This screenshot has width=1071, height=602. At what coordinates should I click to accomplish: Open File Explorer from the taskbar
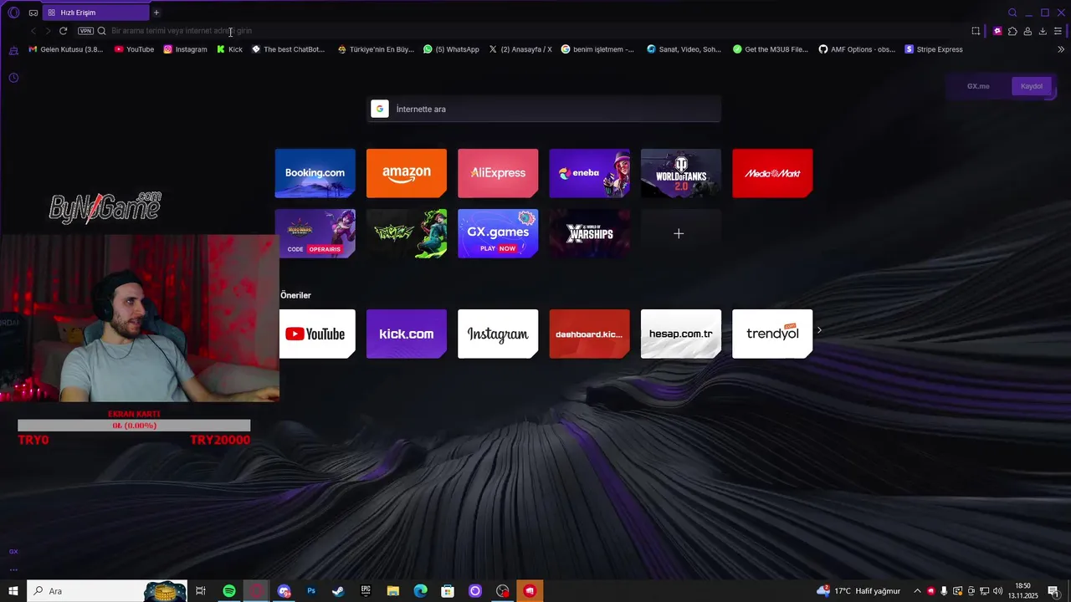pos(393,591)
